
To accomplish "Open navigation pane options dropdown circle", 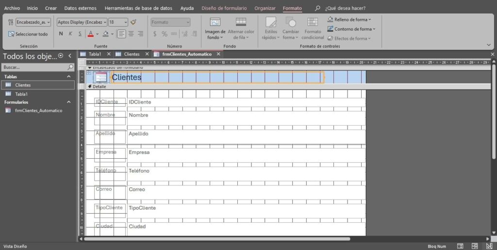I will point(61,56).
